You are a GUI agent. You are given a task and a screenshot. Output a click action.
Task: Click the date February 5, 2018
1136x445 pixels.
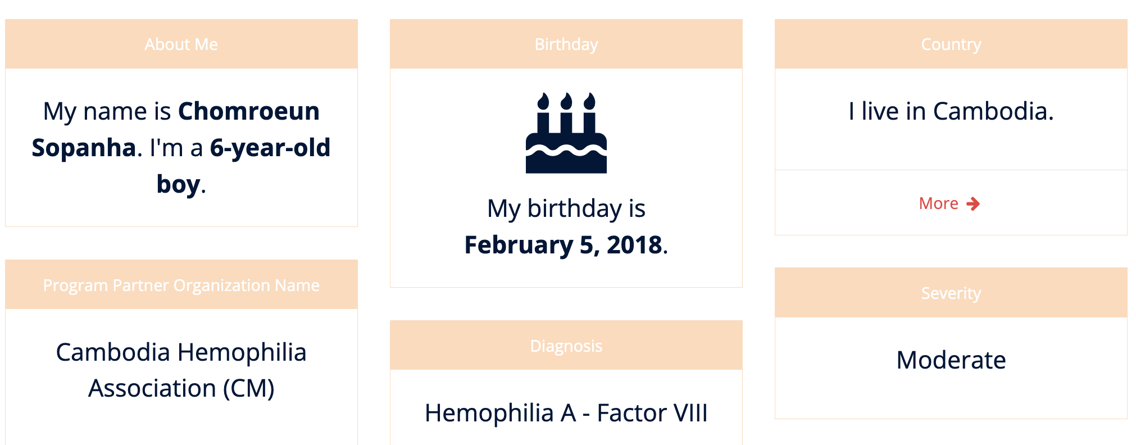(563, 245)
